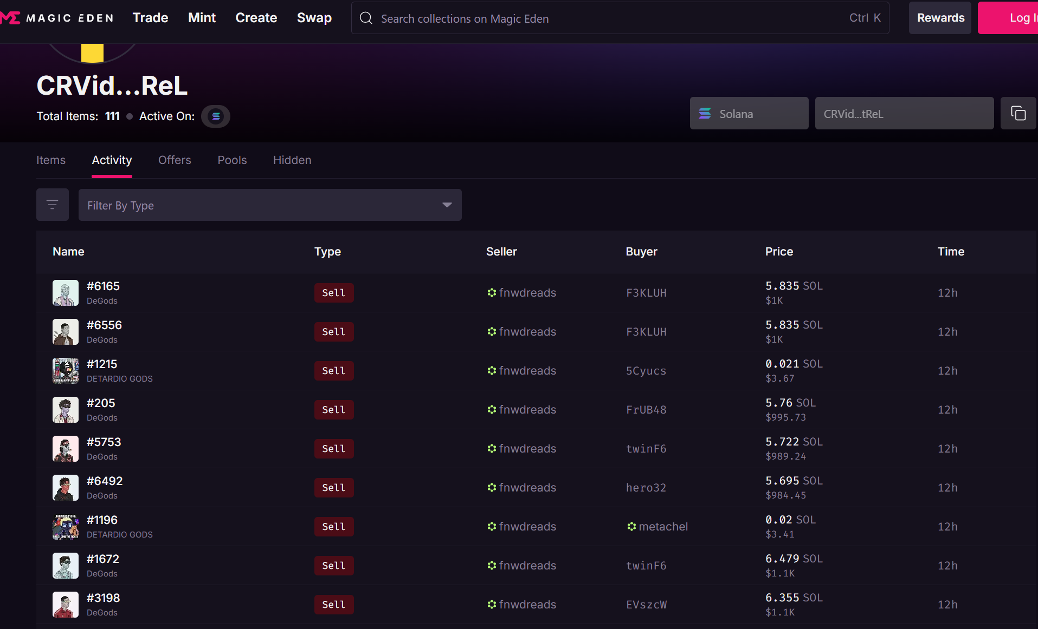This screenshot has height=629, width=1038.
Task: Click the Sell tag in #1215 row
Action: pos(334,371)
